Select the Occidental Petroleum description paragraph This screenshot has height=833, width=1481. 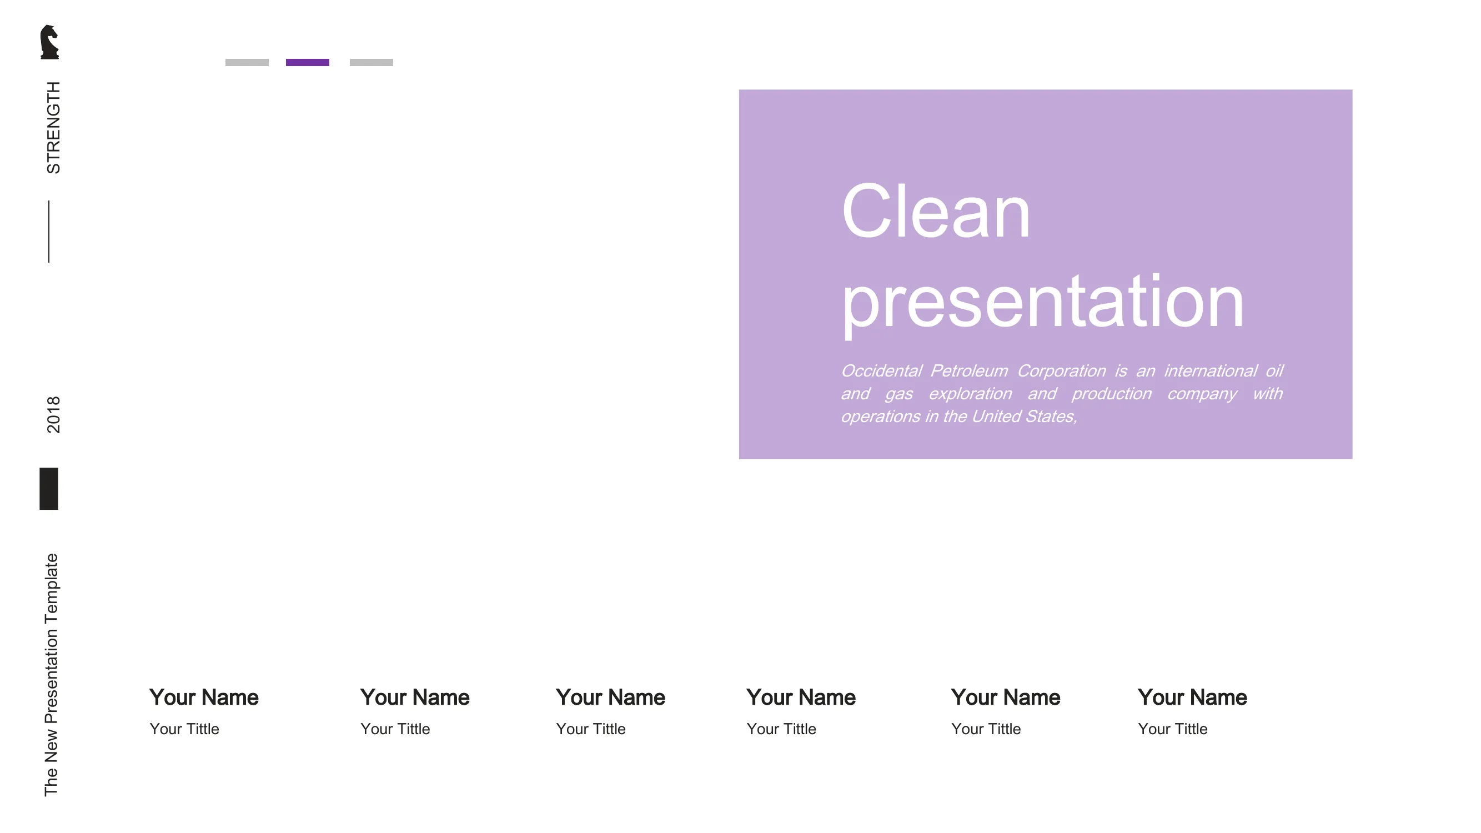1061,394
